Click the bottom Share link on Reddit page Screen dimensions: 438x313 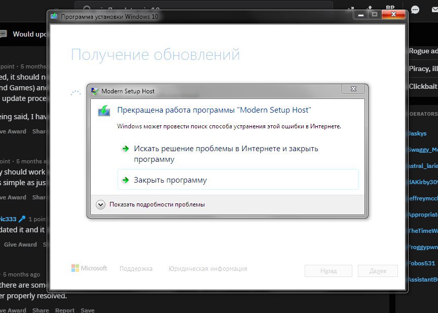coord(41,310)
